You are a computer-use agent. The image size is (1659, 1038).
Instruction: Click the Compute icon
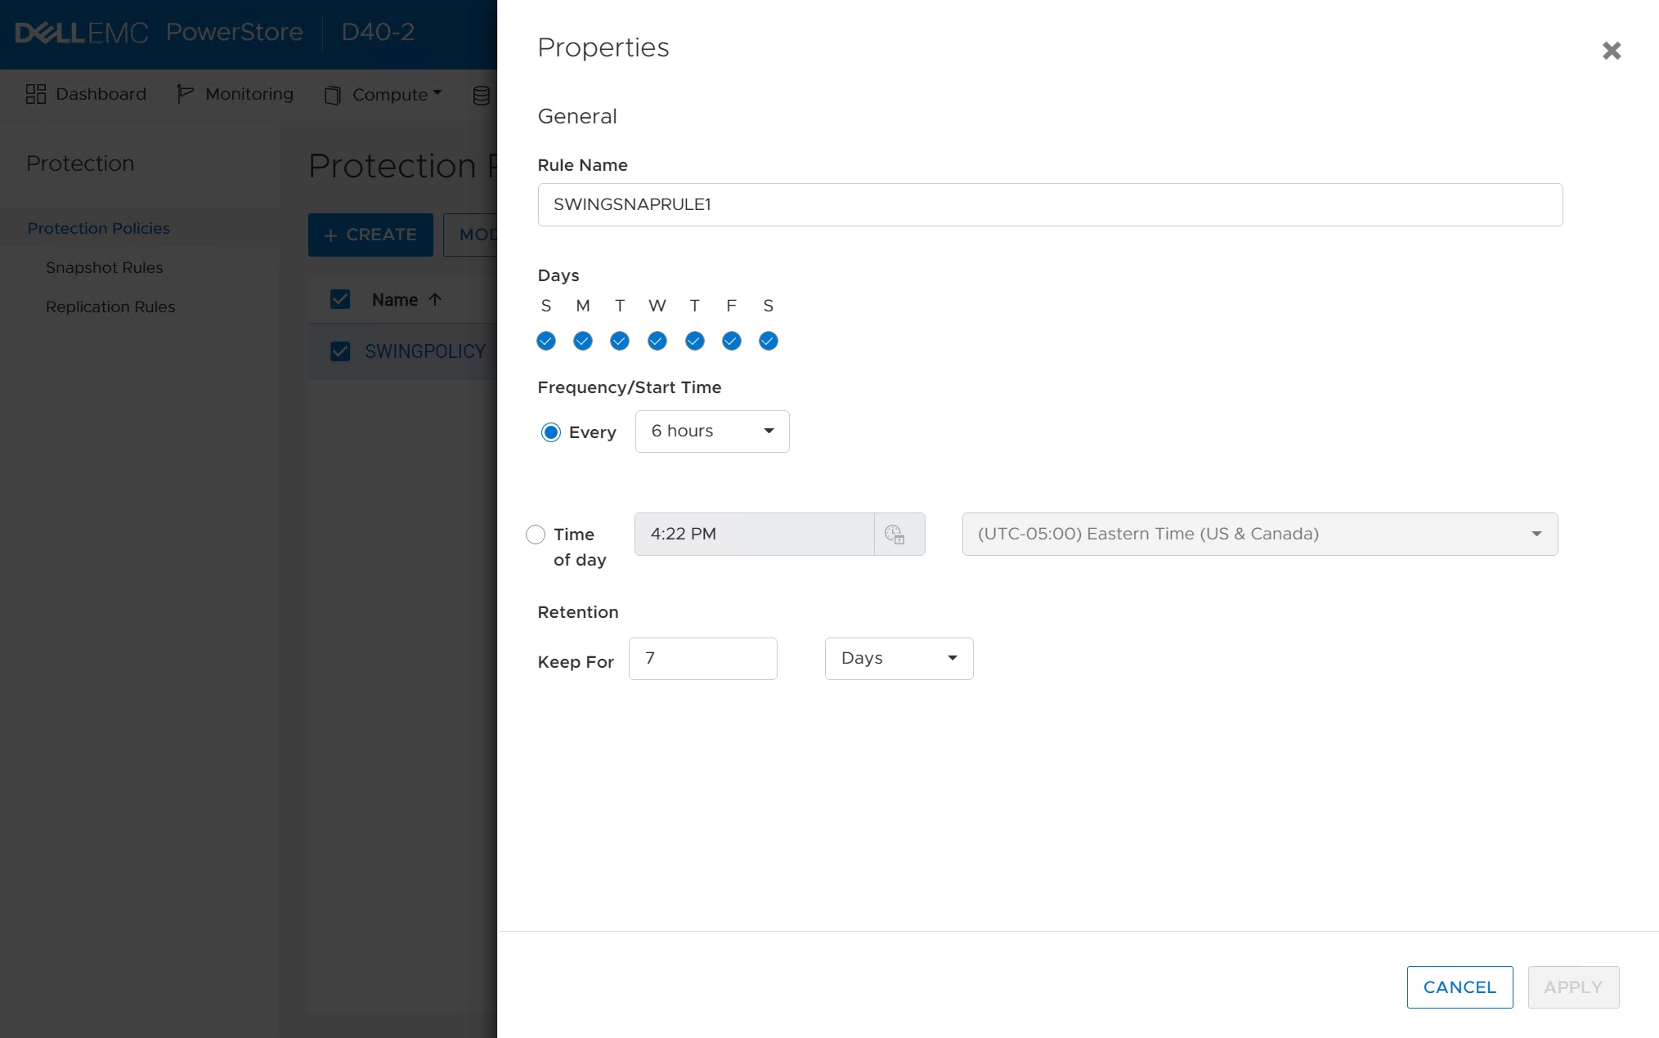[x=332, y=95]
